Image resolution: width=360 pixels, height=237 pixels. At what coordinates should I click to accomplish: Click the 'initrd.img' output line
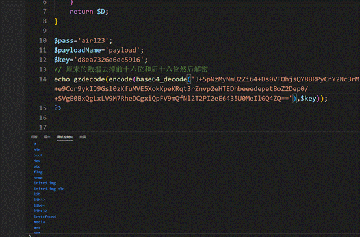45,183
